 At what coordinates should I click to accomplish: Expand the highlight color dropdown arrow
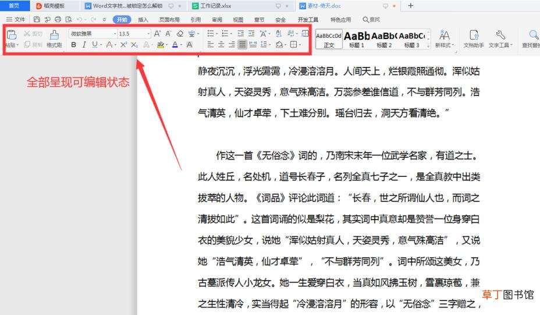(x=166, y=45)
